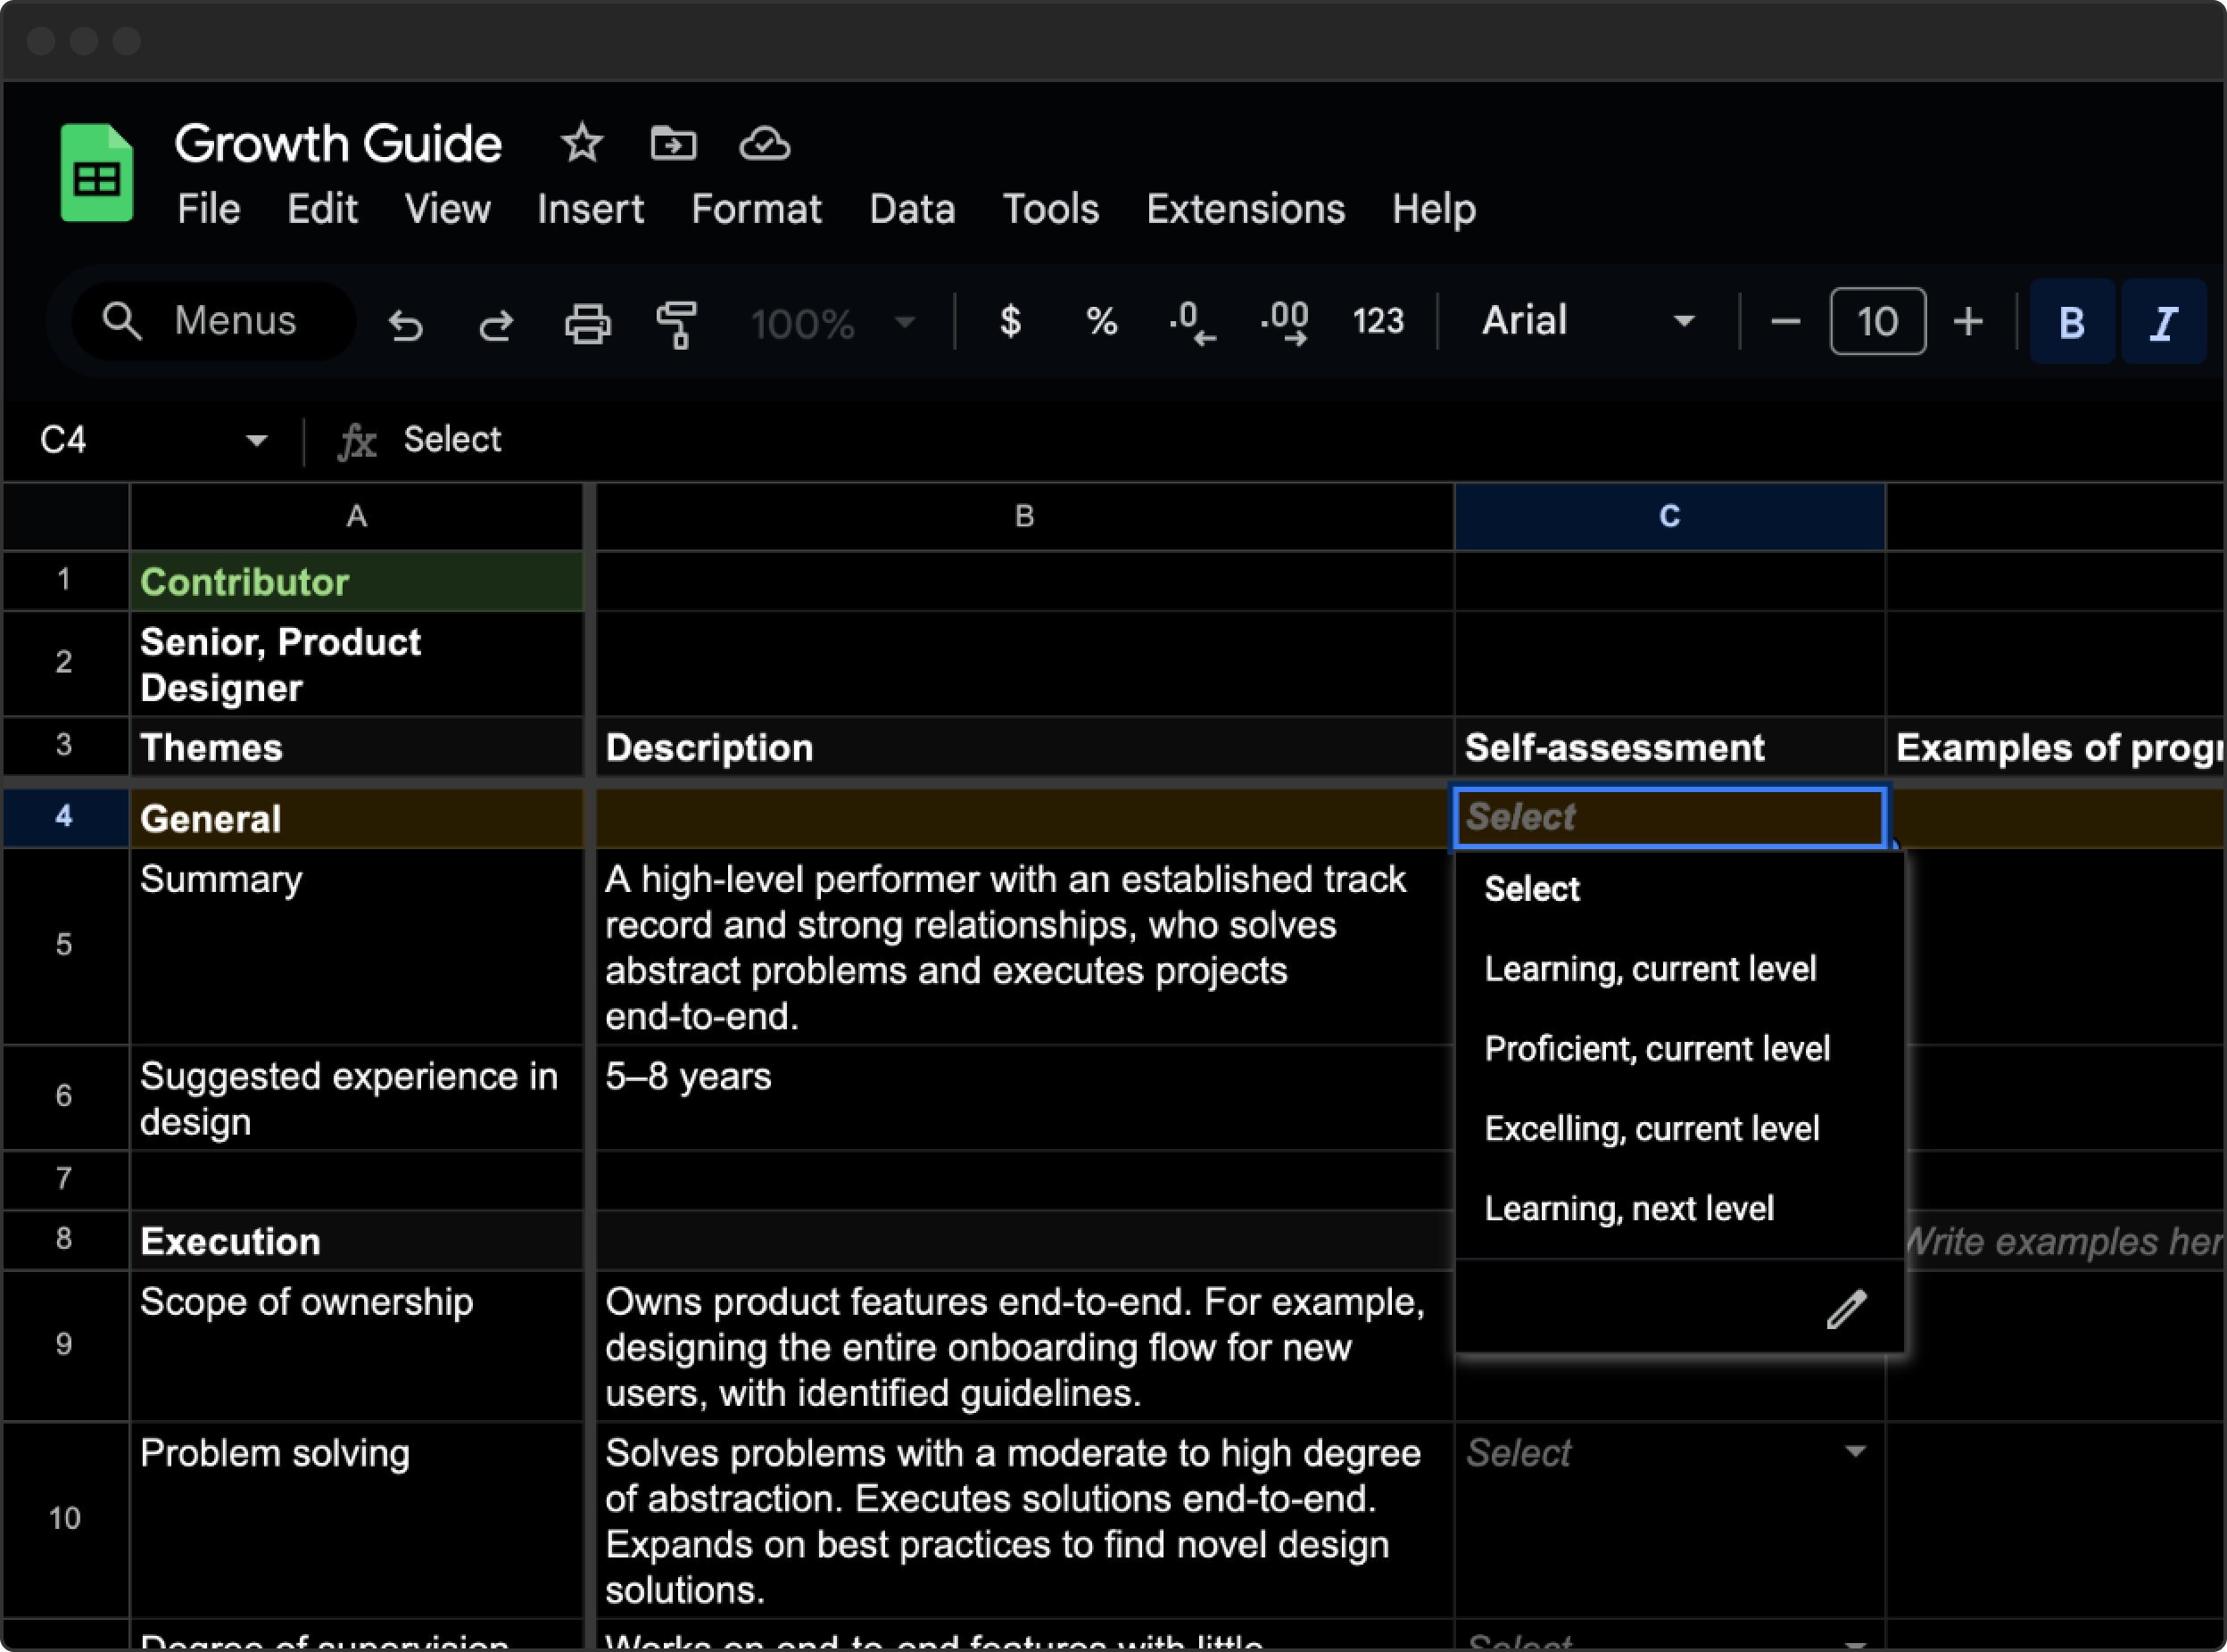Click the move to folder icon
This screenshot has width=2227, height=1652.
point(673,144)
